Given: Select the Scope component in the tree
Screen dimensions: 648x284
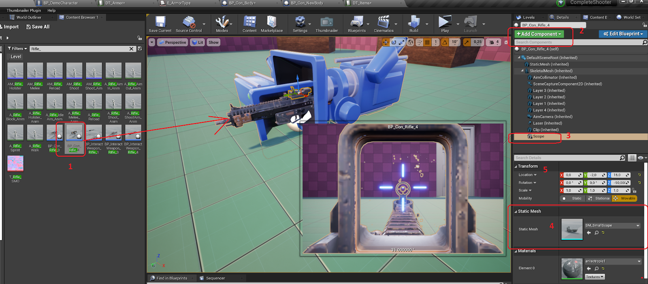Looking at the screenshot, I should tap(539, 137).
